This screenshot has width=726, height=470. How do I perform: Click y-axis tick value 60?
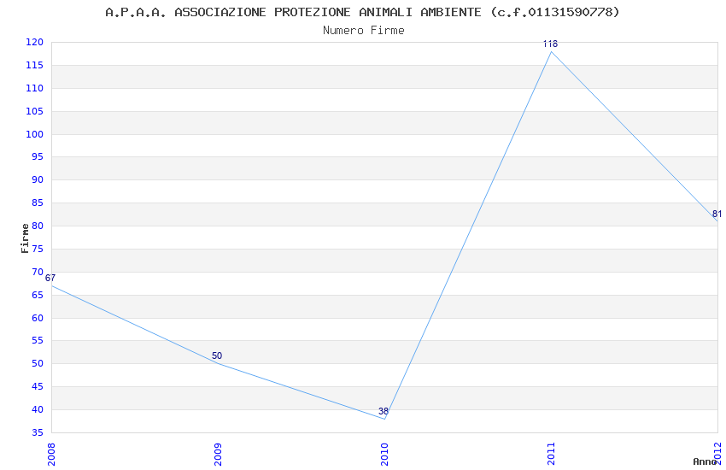38,318
